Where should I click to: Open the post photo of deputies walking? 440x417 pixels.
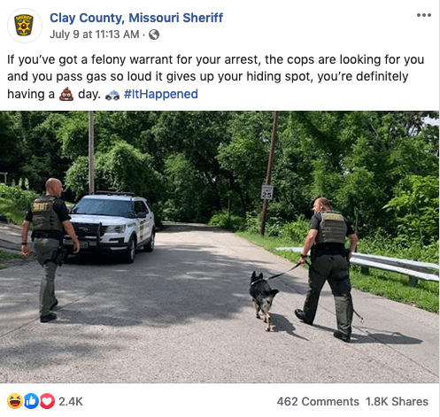[220, 247]
